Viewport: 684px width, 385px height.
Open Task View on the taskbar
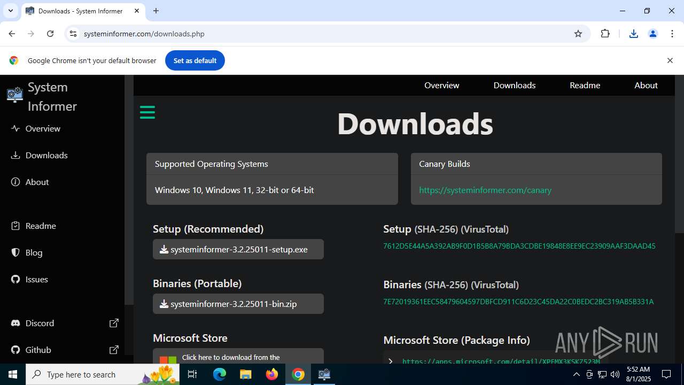(193, 374)
